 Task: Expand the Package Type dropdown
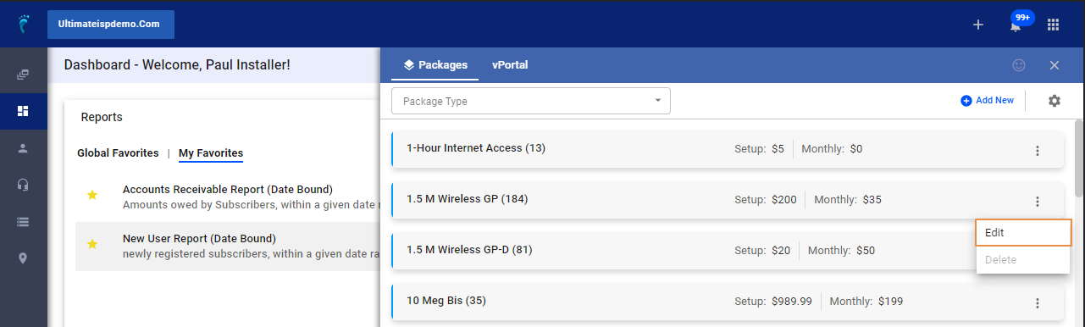(531, 101)
